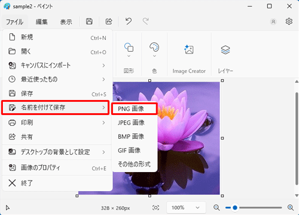Open the 編集 menu
The height and width of the screenshot is (215, 299).
click(42, 21)
